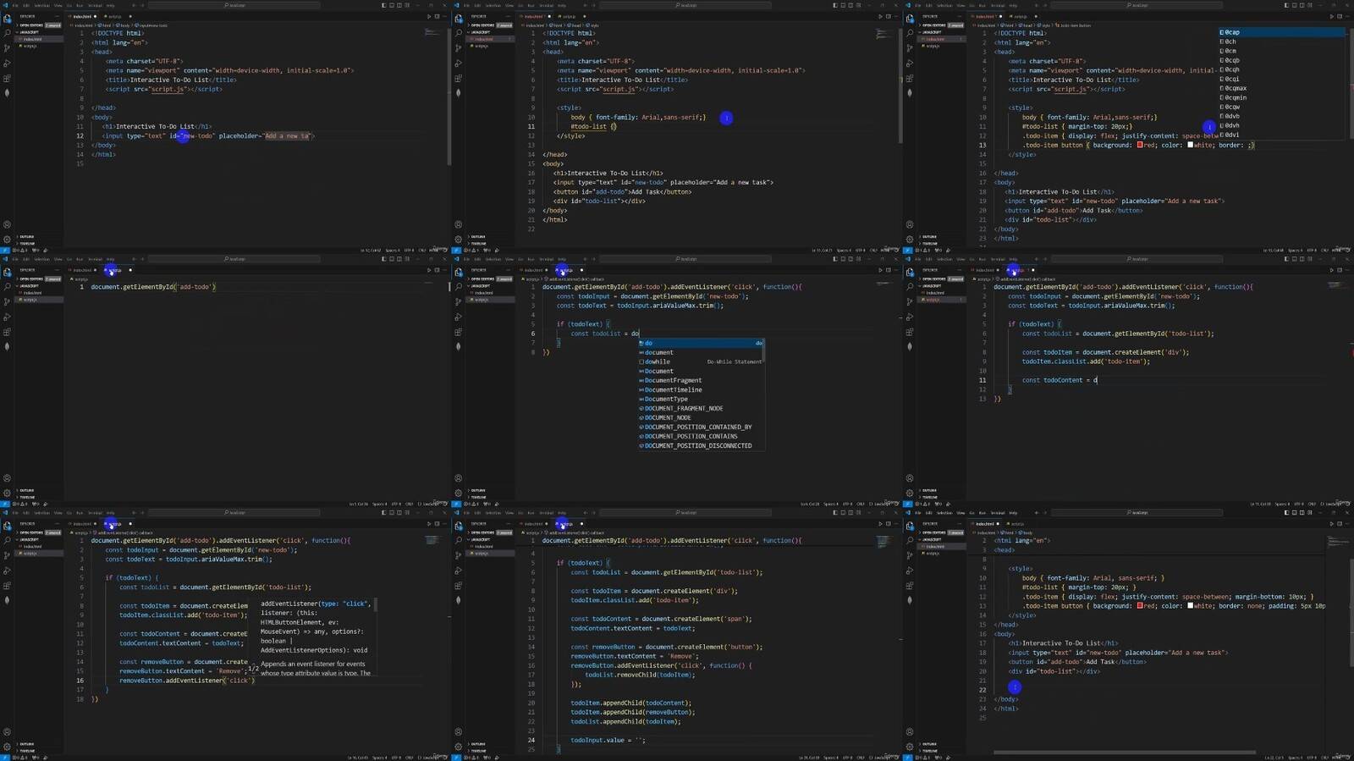The height and width of the screenshot is (761, 1354).
Task: Toggle Secondary Side Bar in middle-right window
Action: 1302,259
